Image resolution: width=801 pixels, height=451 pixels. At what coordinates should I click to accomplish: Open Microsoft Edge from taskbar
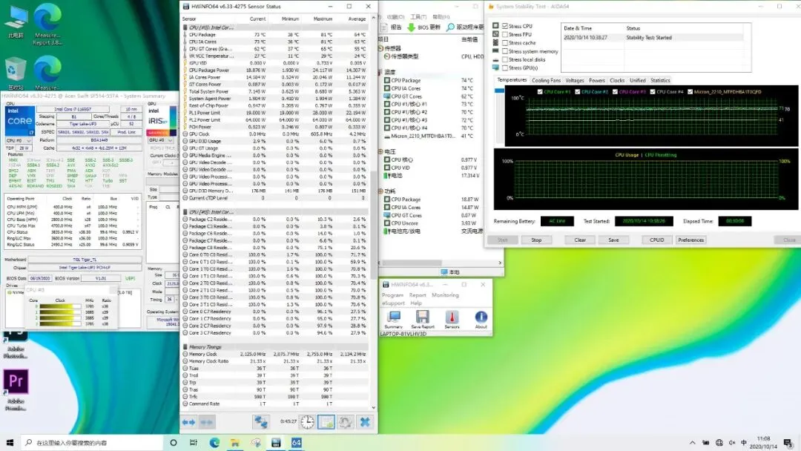click(214, 443)
